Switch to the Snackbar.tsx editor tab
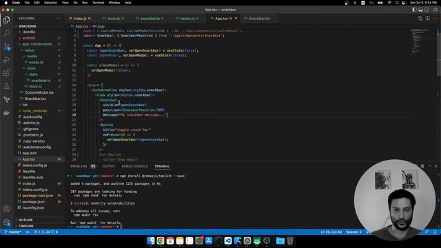 coord(259,19)
